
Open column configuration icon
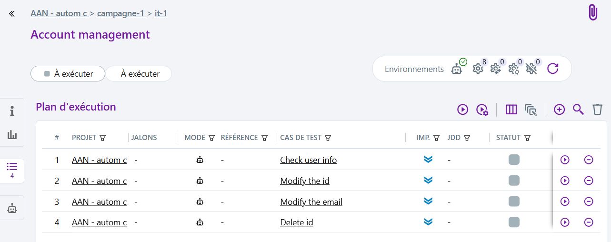pos(511,110)
